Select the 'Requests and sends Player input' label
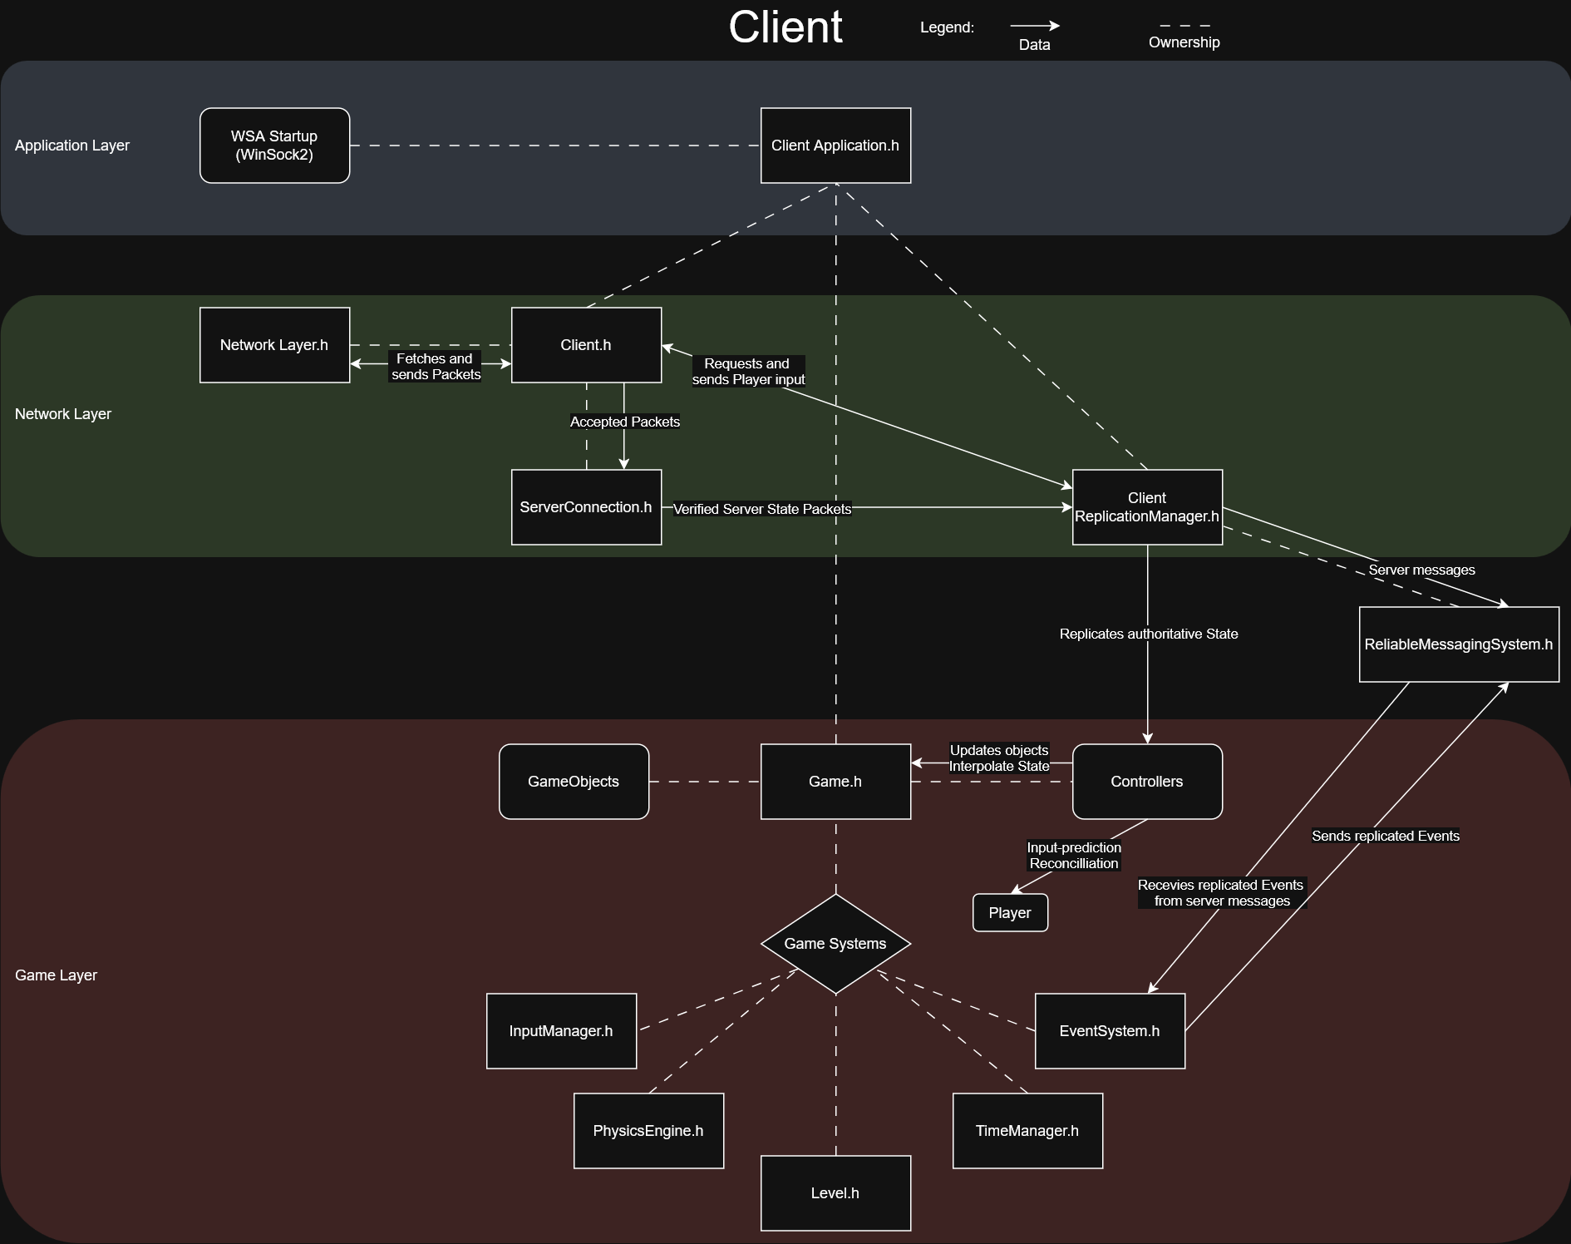 coord(748,372)
